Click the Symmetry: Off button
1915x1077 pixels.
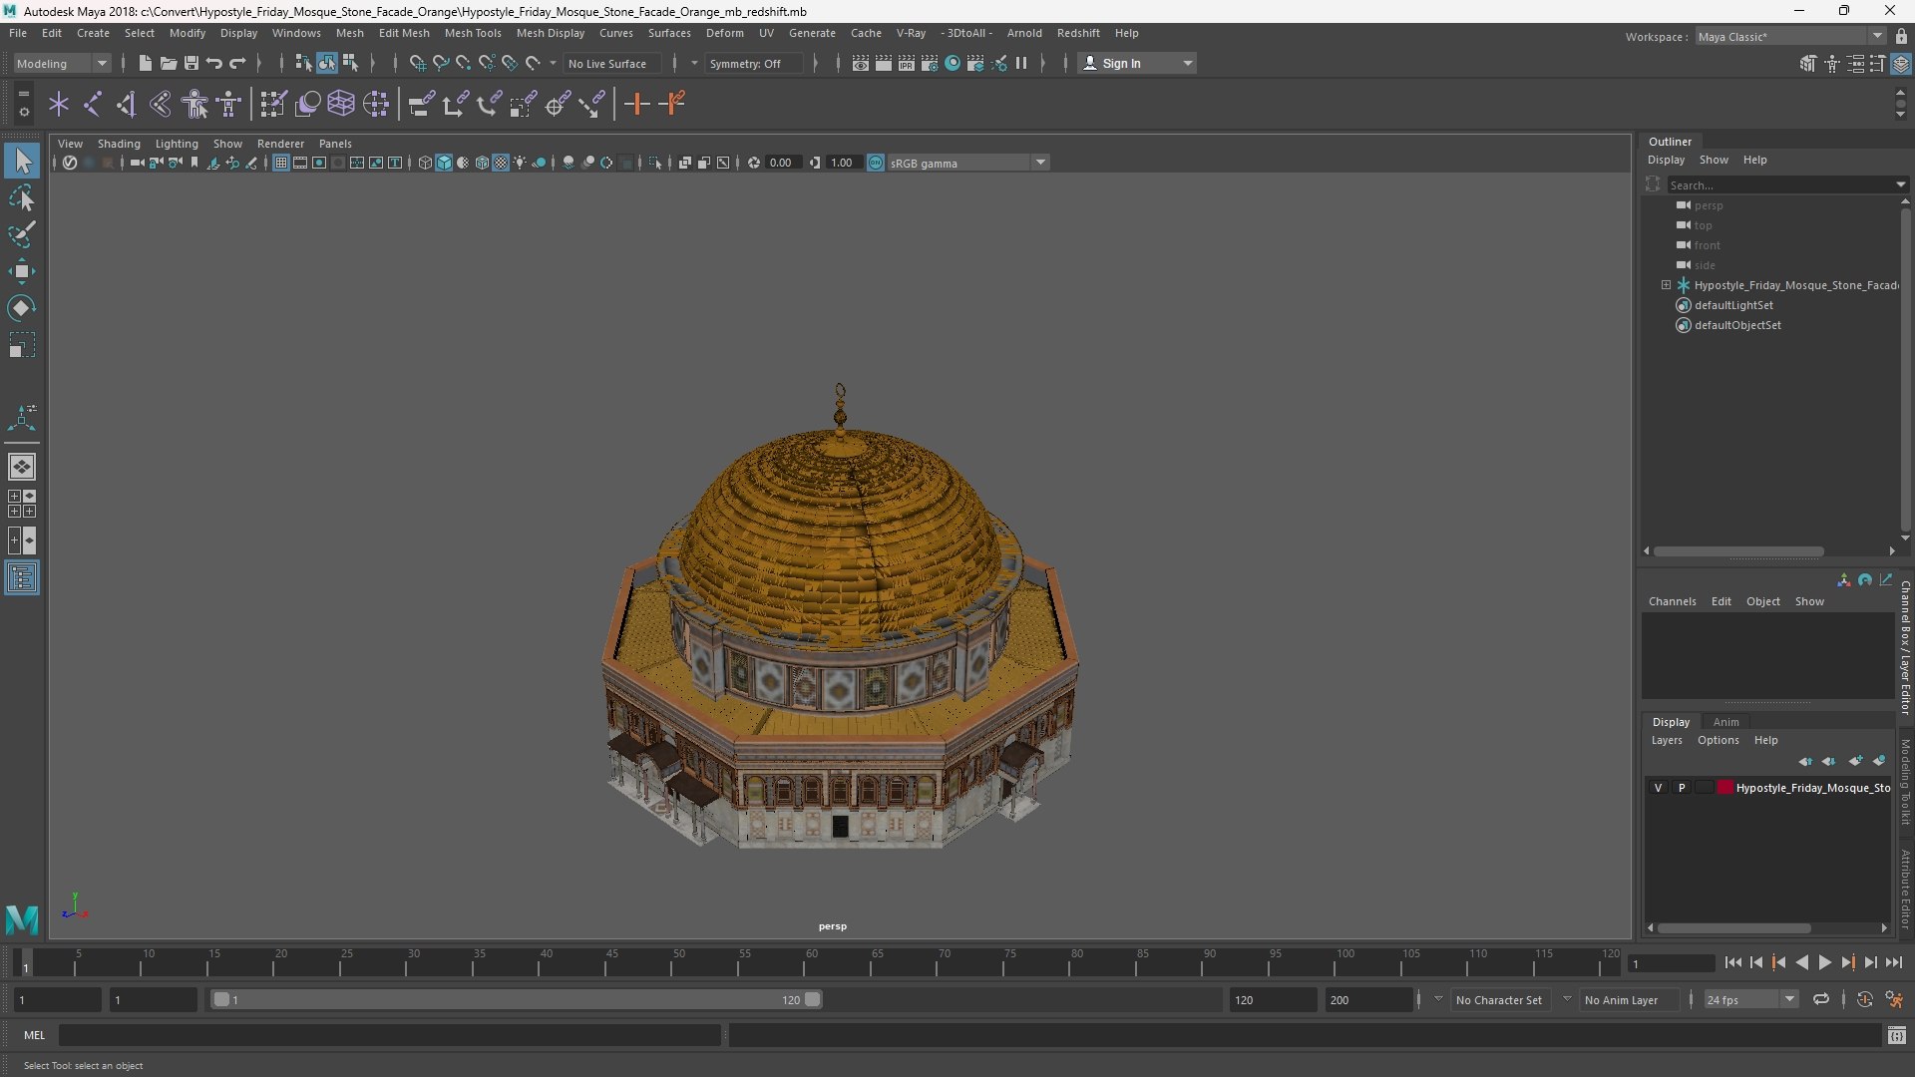[753, 63]
